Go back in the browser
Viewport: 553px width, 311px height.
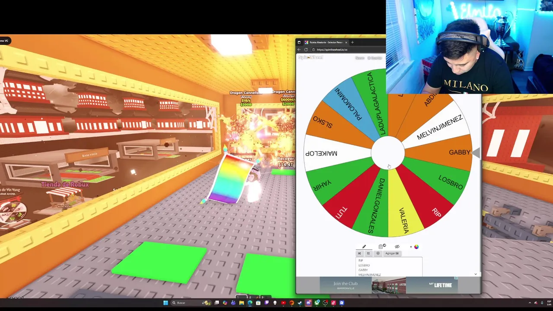[299, 49]
